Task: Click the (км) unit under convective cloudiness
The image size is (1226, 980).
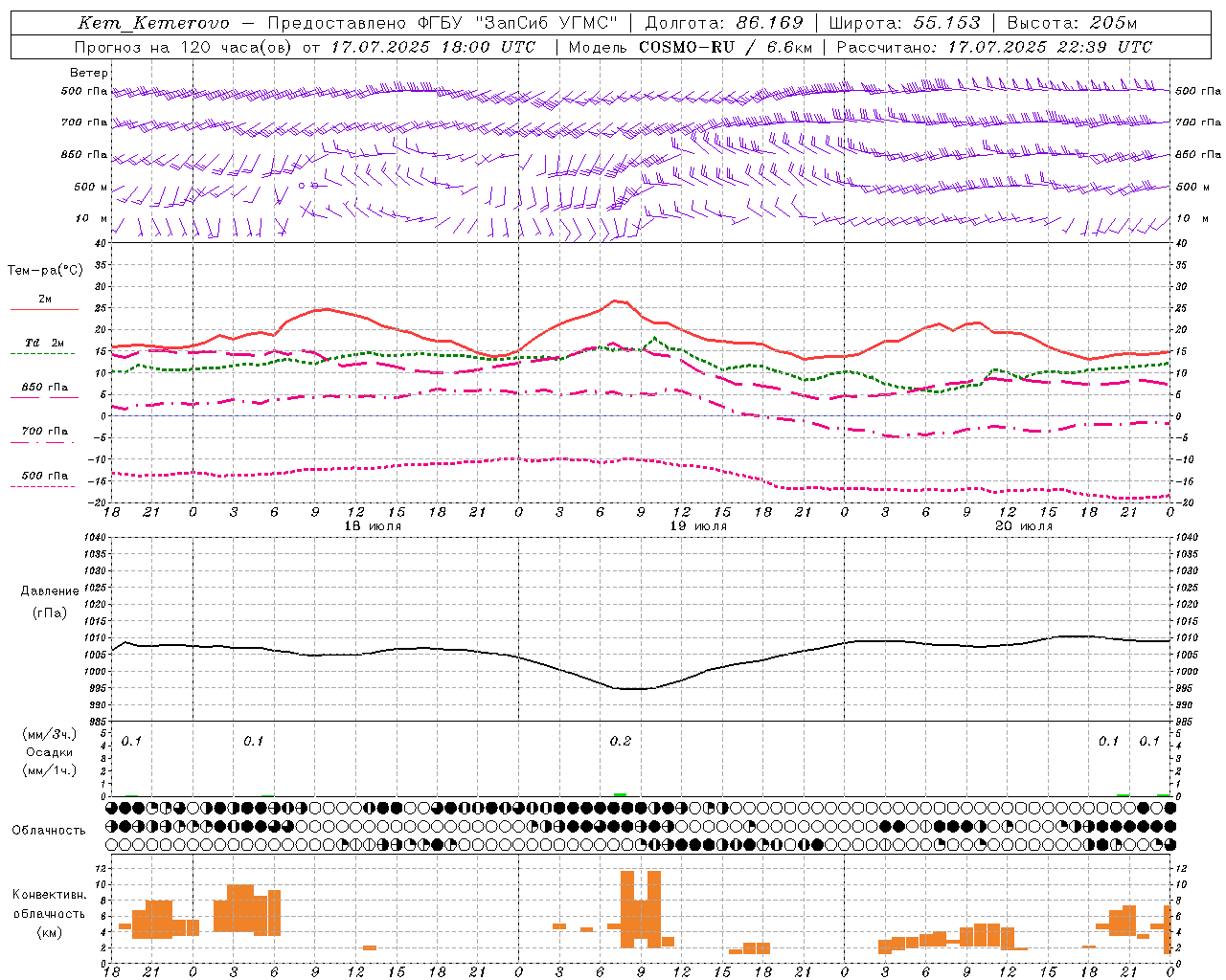Action: 50,932
